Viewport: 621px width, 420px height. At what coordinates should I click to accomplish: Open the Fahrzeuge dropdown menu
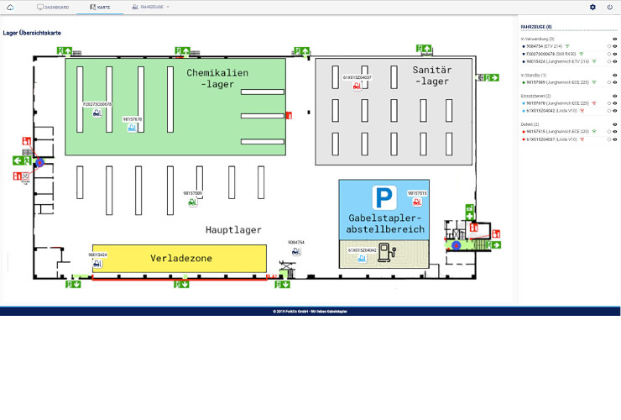pyautogui.click(x=151, y=7)
